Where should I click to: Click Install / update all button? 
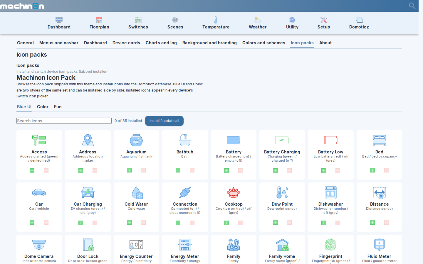164,121
